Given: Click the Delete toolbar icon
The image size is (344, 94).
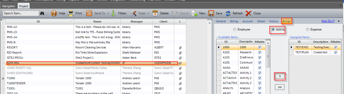Looking at the screenshot, I should [155, 13].
